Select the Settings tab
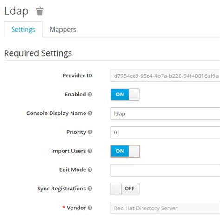The width and height of the screenshot is (220, 221). pyautogui.click(x=23, y=29)
